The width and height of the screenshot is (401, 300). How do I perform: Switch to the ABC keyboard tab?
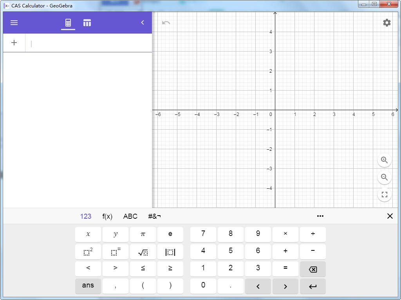click(130, 216)
